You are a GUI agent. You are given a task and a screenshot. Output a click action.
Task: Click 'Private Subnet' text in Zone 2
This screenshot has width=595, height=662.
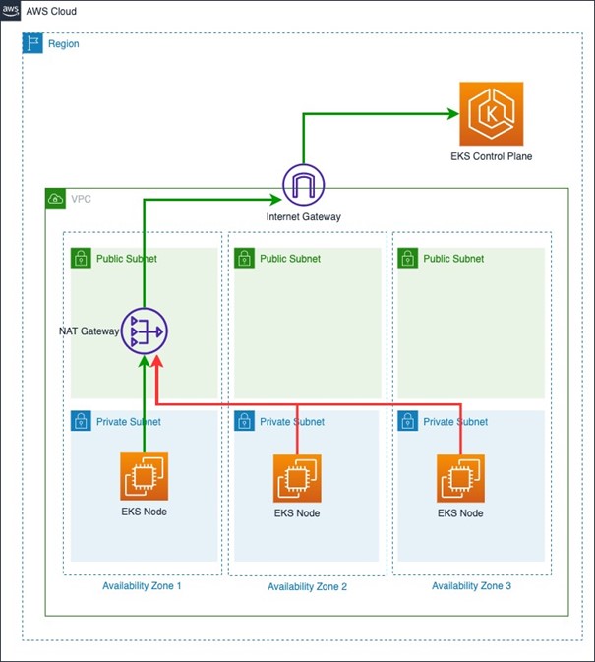tap(292, 422)
